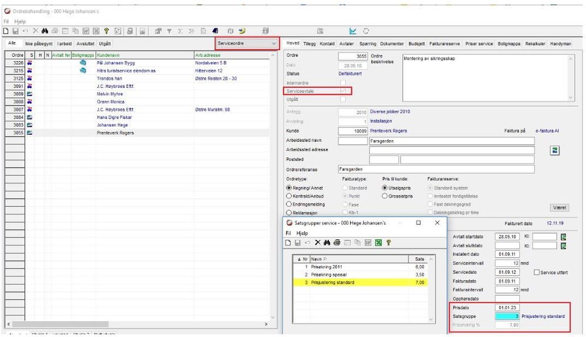586x337 pixels.
Task: Click the Været button
Action: [x=560, y=207]
